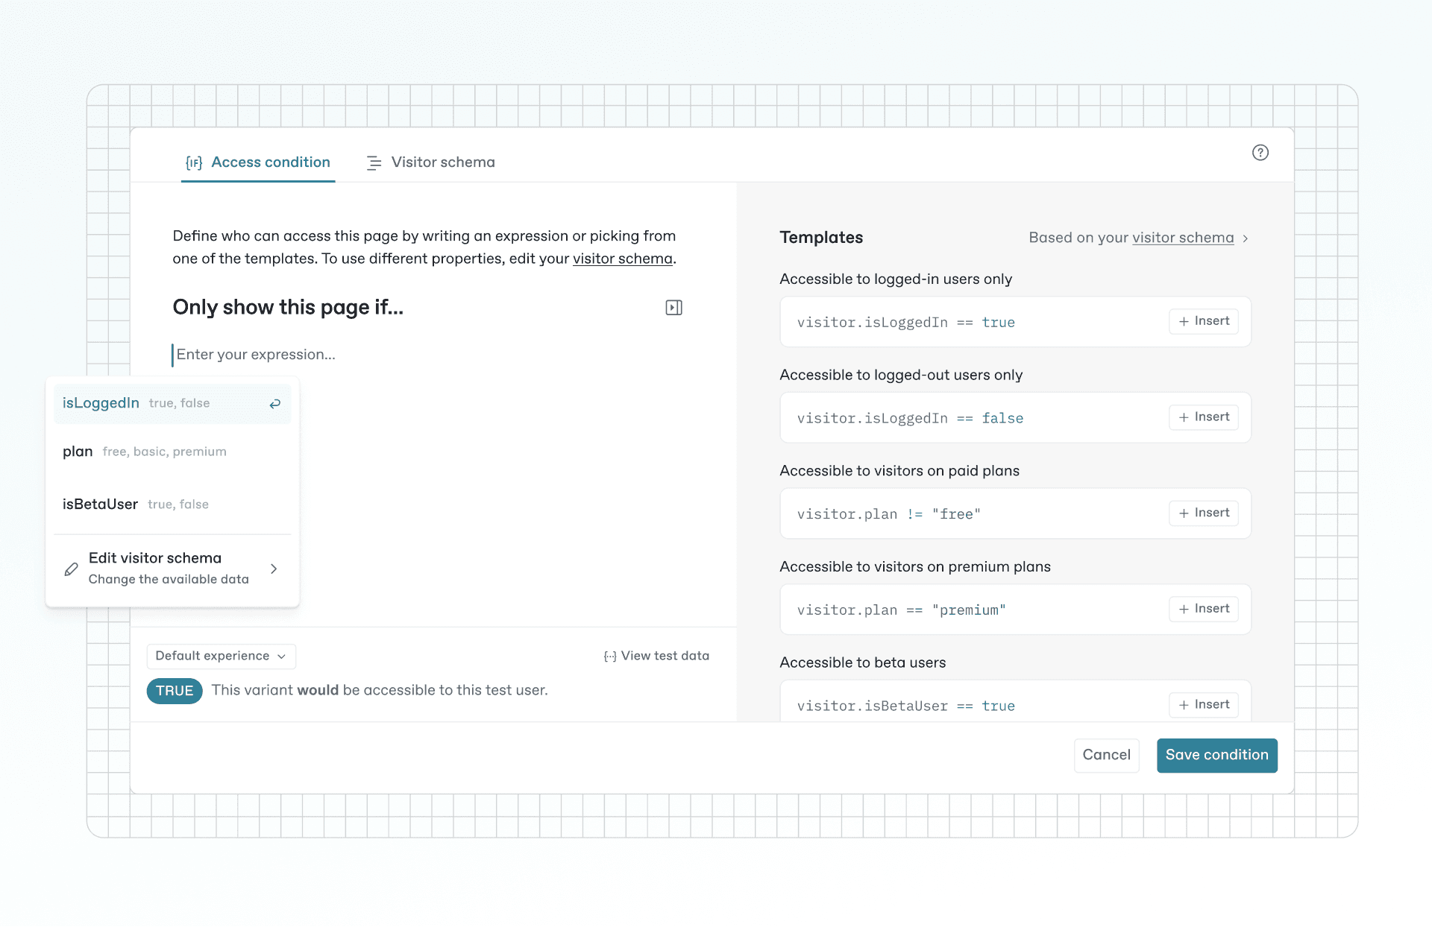
Task: Click the help question mark icon
Action: coord(1260,153)
